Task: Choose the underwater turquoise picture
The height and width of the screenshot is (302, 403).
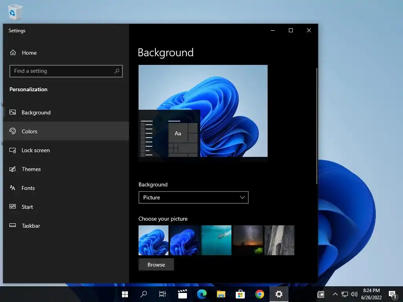Action: tap(216, 240)
